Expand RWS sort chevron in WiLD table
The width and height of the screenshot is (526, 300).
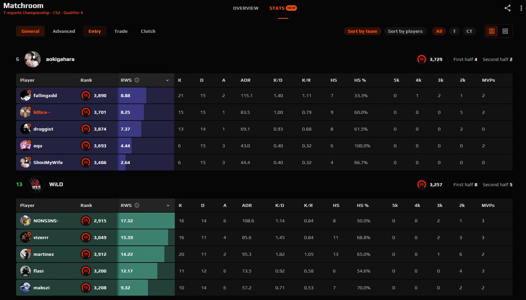[x=167, y=206]
